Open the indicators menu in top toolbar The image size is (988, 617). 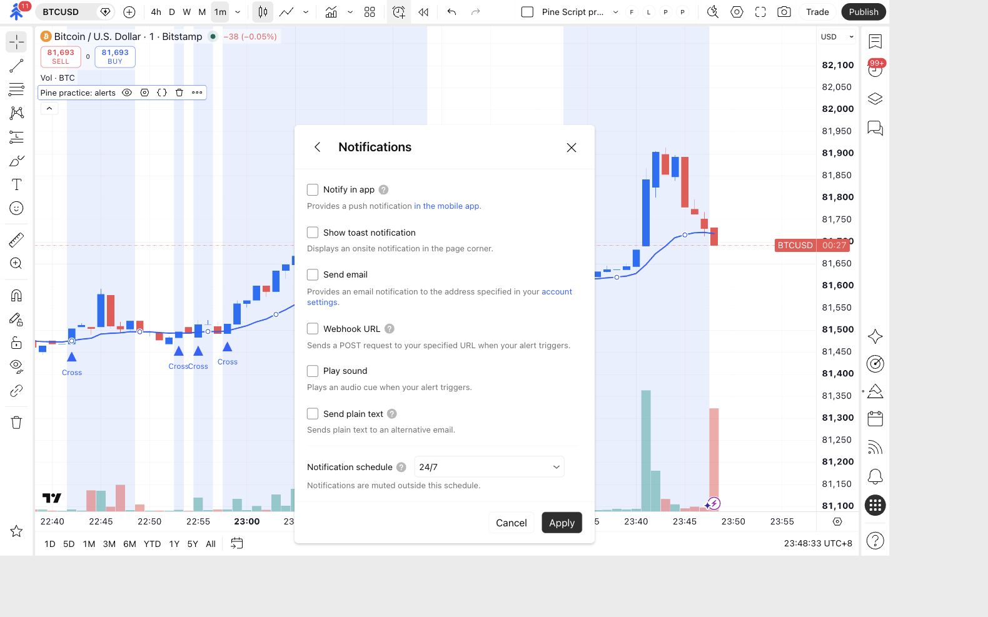tap(331, 12)
